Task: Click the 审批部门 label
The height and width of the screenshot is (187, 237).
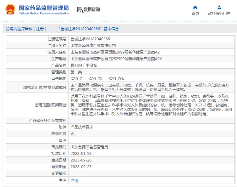Action: [x=59, y=147]
